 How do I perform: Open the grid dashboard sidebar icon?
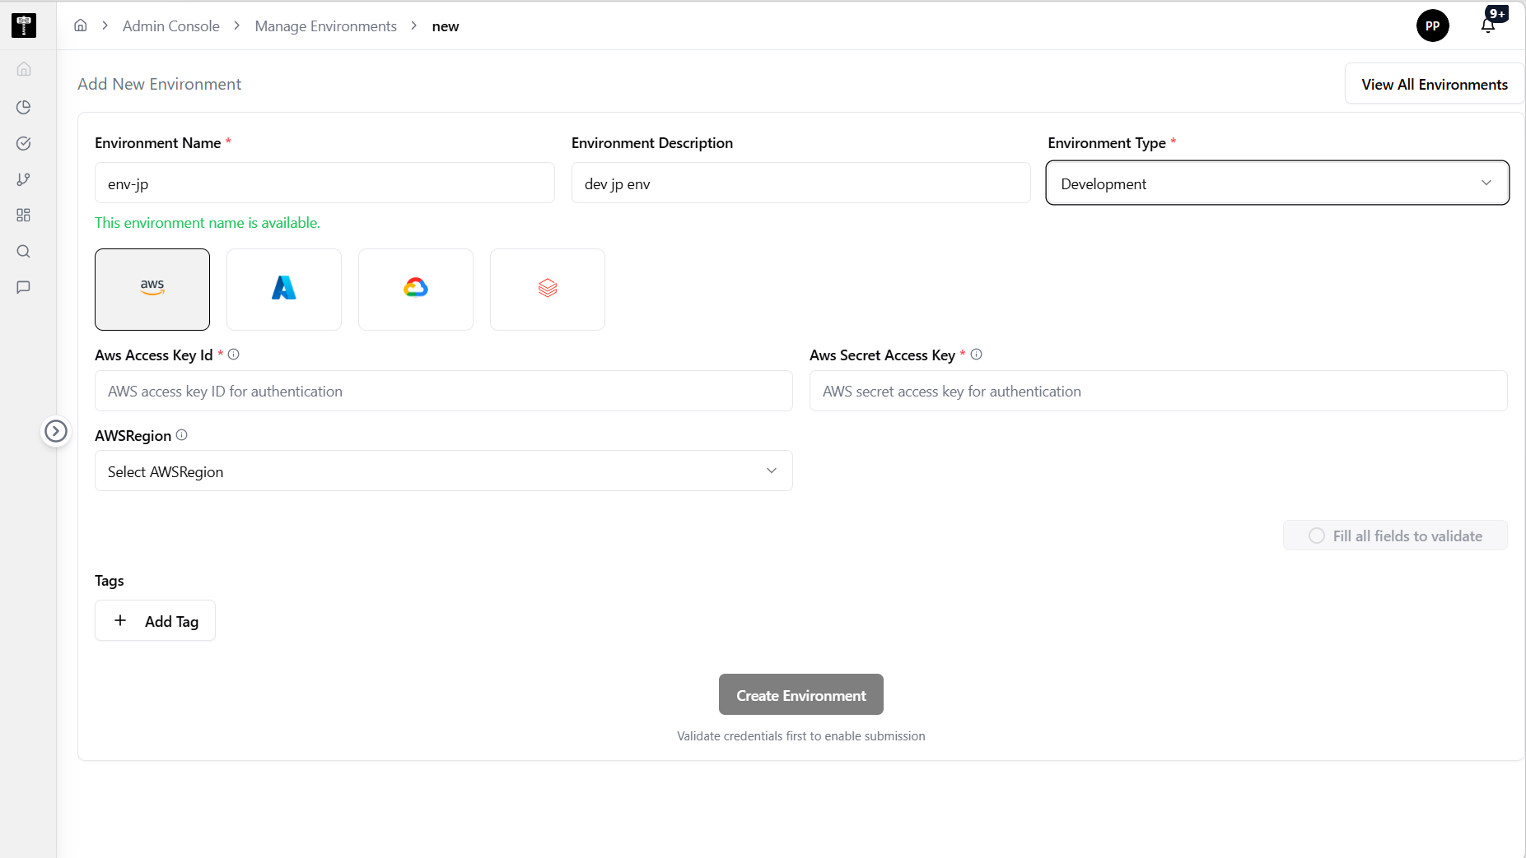[24, 215]
